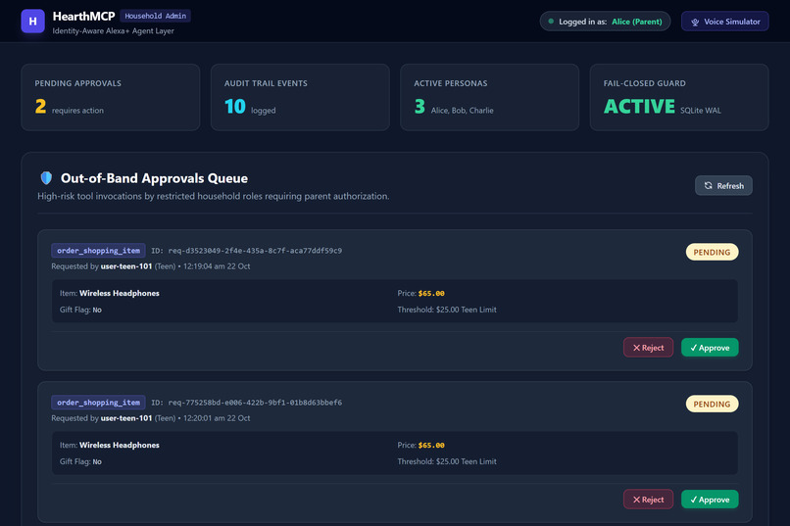
Task: Approve request req-775258bd for Wireless Headphones
Action: 710,500
